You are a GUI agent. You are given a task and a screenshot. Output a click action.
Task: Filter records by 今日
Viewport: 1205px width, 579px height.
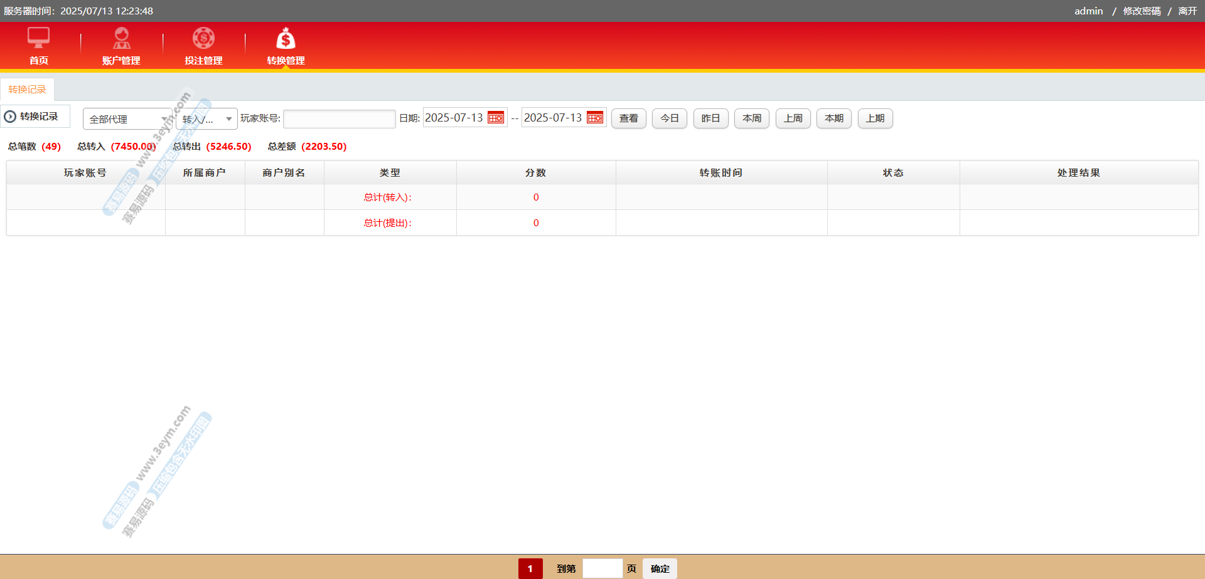point(670,118)
